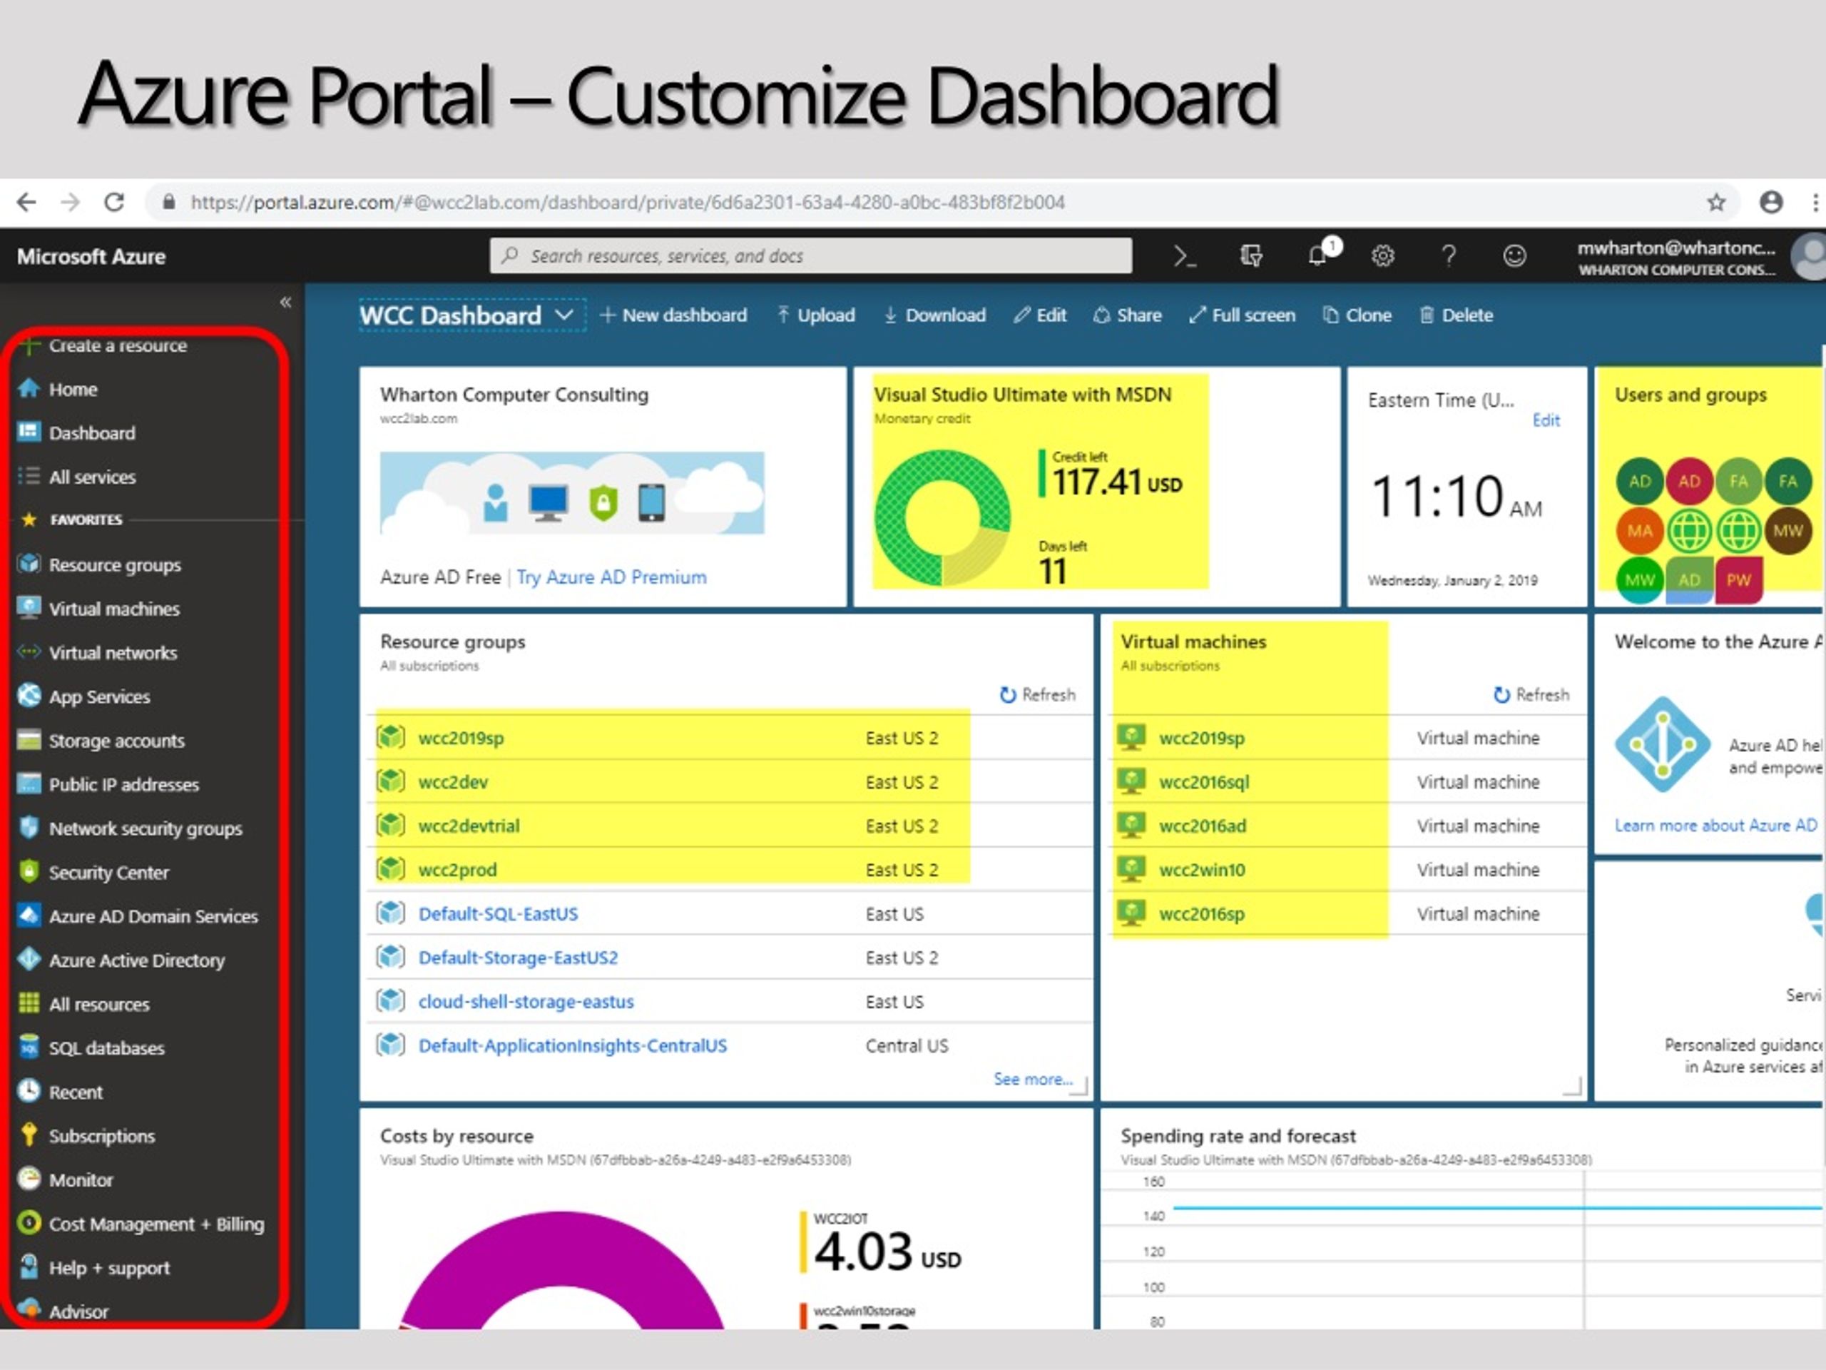Open the wcc2016sql virtual machine
The height and width of the screenshot is (1370, 1826).
pyautogui.click(x=1203, y=782)
